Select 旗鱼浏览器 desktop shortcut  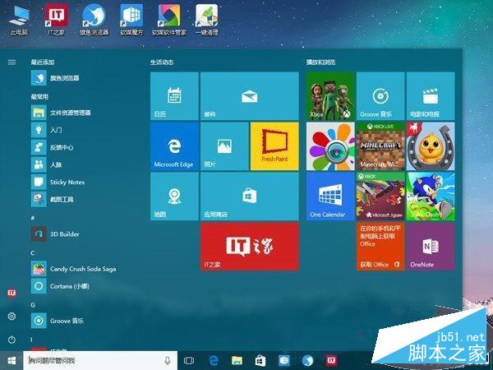pos(94,20)
